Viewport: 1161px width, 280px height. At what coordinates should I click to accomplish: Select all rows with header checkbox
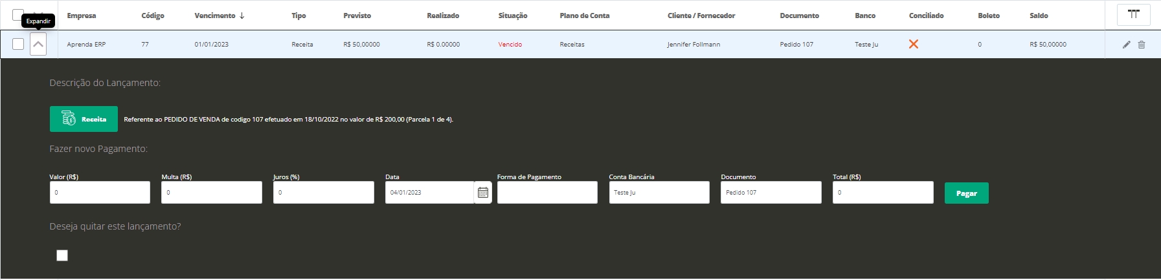pos(17,14)
